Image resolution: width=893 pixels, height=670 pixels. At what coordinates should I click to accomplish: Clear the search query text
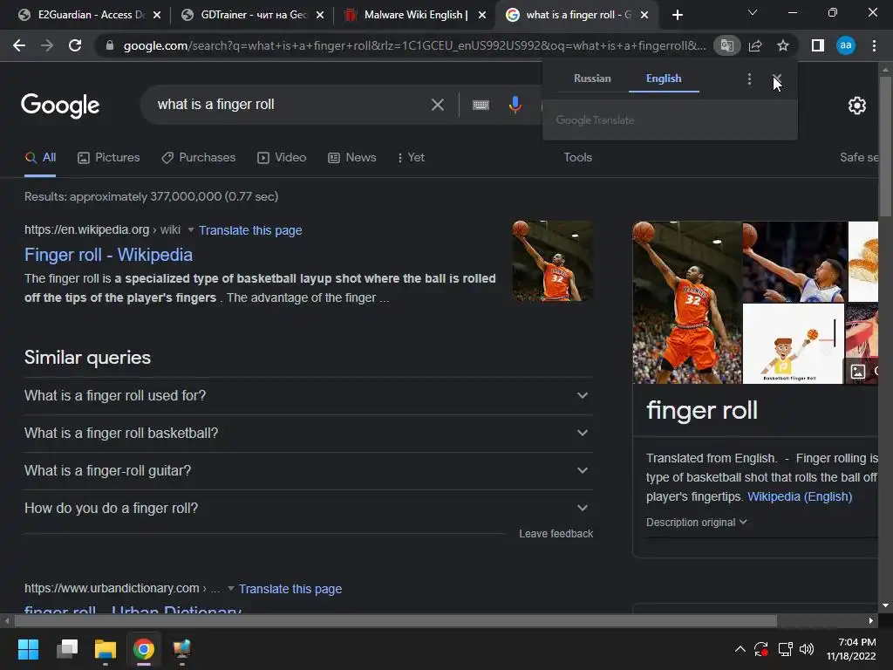click(x=438, y=105)
